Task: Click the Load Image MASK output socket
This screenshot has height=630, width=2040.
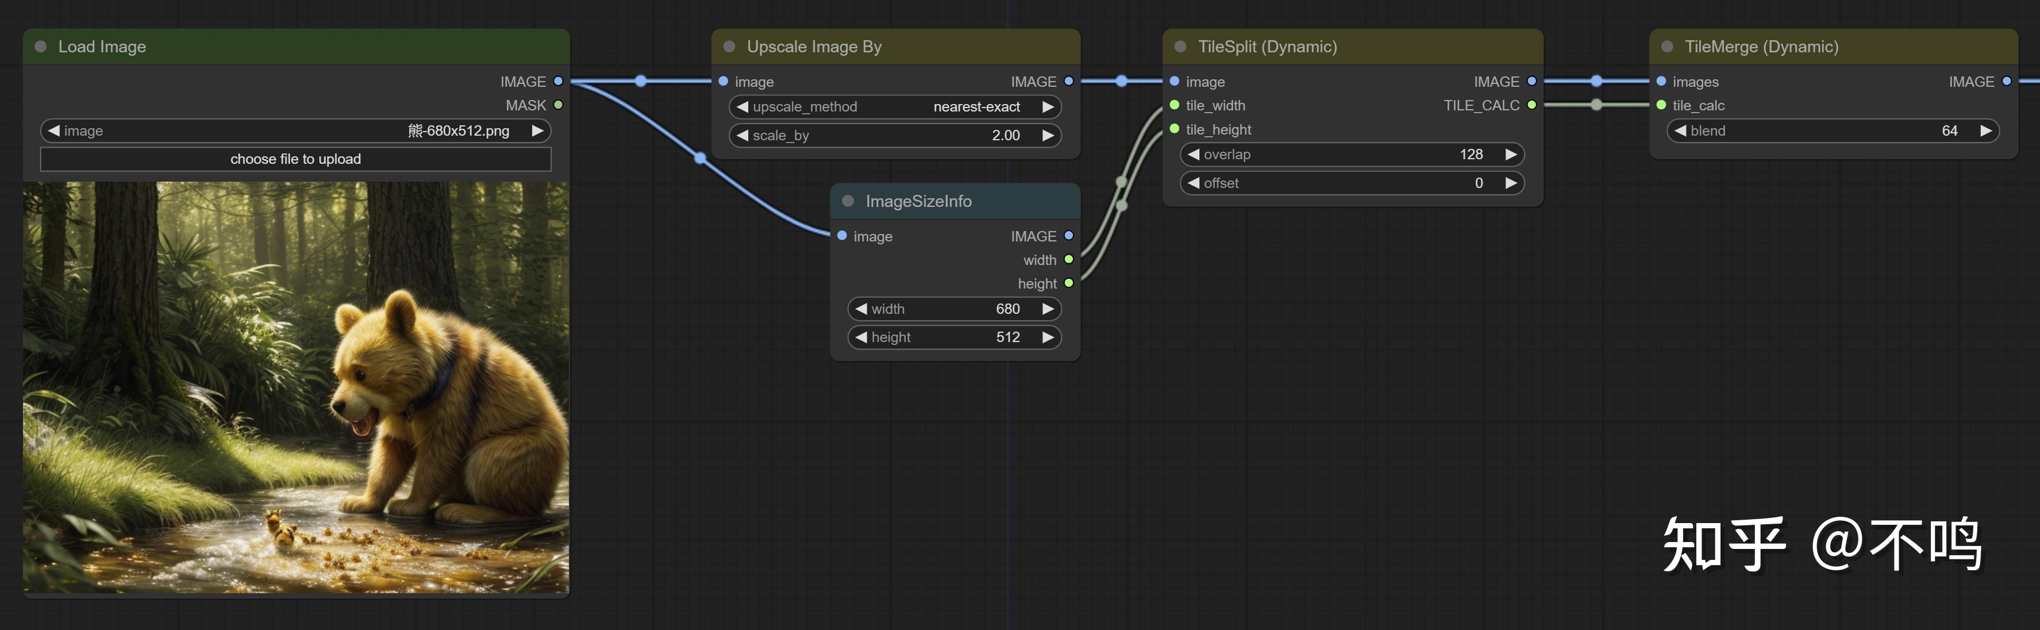Action: point(559,105)
